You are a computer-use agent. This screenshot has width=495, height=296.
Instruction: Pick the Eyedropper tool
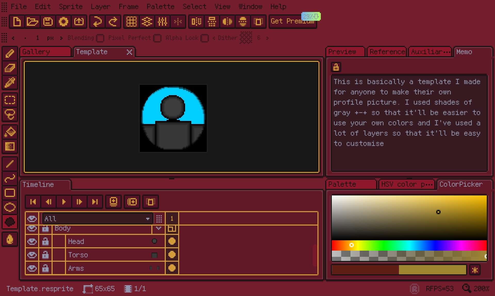(x=10, y=83)
